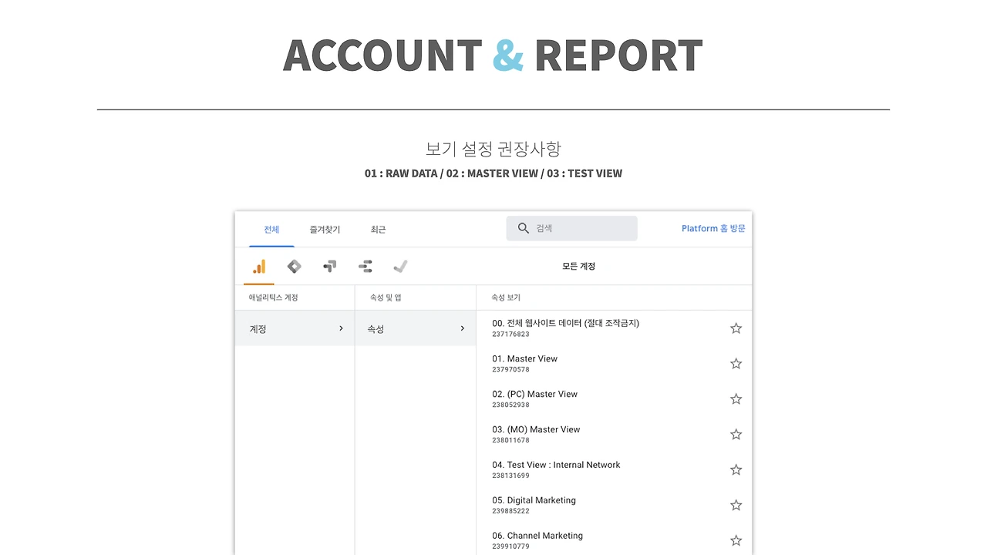Switch to the 즐겨찾기 tab

(x=325, y=229)
